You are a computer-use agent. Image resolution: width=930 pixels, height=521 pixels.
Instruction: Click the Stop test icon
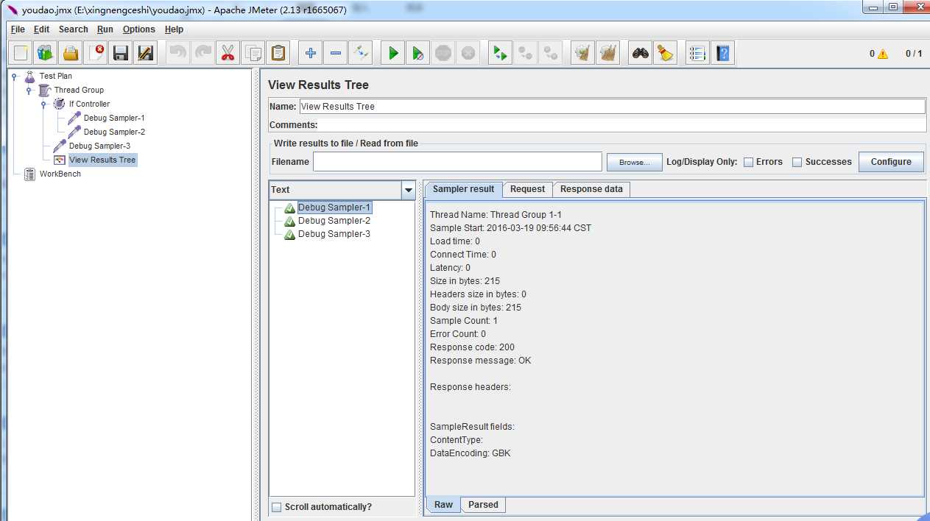click(x=443, y=53)
